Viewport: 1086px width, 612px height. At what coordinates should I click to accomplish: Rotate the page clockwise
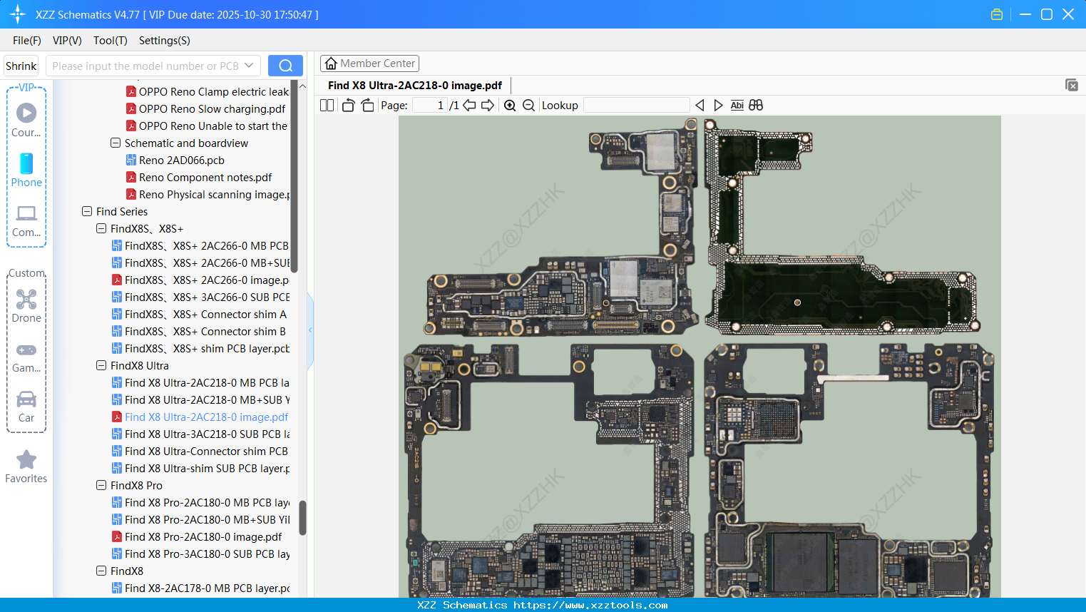pyautogui.click(x=368, y=106)
